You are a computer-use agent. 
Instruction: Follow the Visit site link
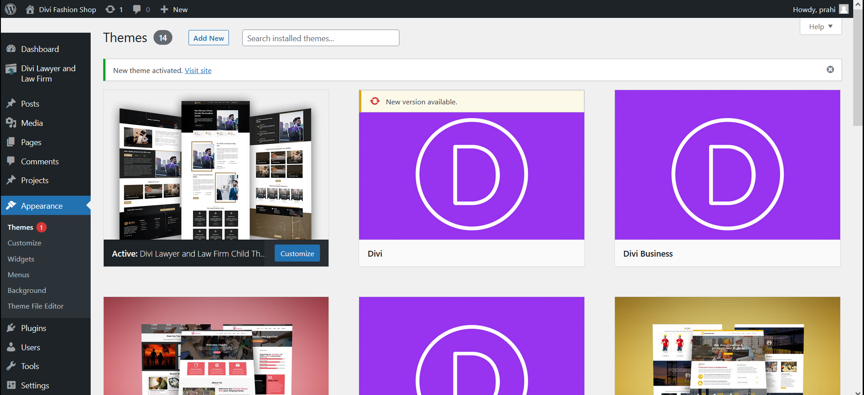pos(198,70)
